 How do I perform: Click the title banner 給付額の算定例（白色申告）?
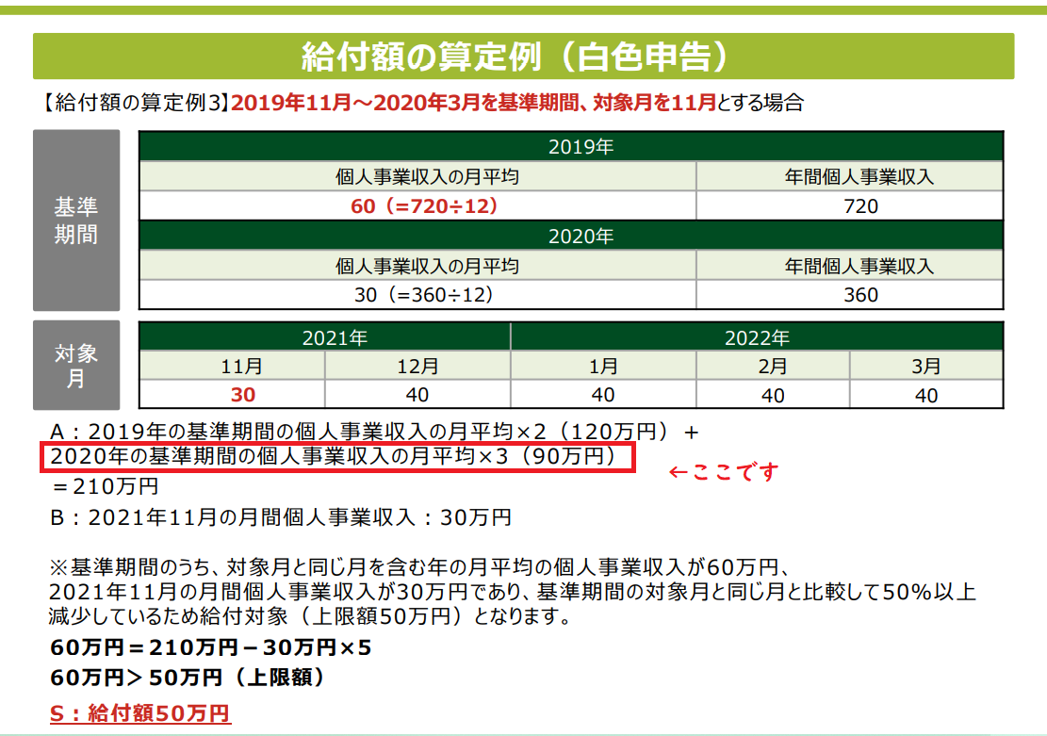523,57
